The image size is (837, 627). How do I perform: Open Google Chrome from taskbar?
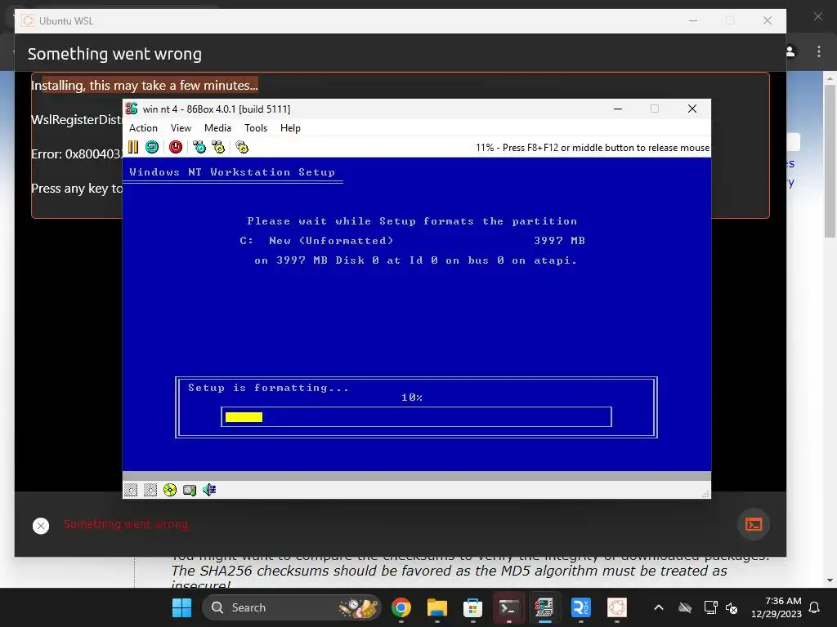pyautogui.click(x=401, y=607)
